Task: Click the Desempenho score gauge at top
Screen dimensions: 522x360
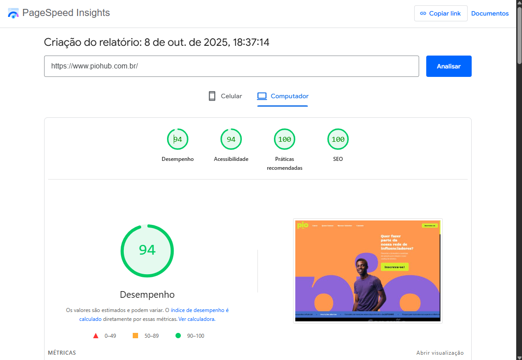Action: click(x=178, y=140)
